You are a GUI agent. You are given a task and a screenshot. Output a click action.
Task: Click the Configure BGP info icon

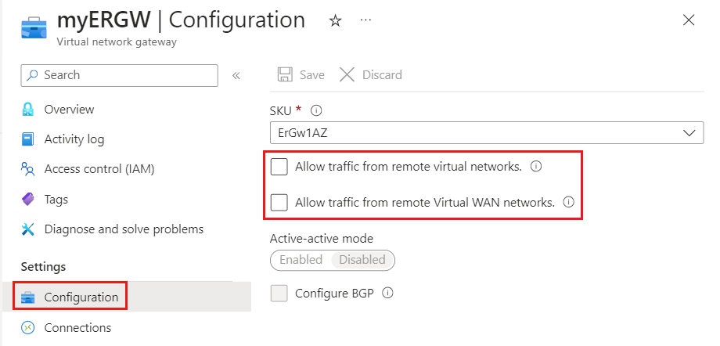coord(387,294)
